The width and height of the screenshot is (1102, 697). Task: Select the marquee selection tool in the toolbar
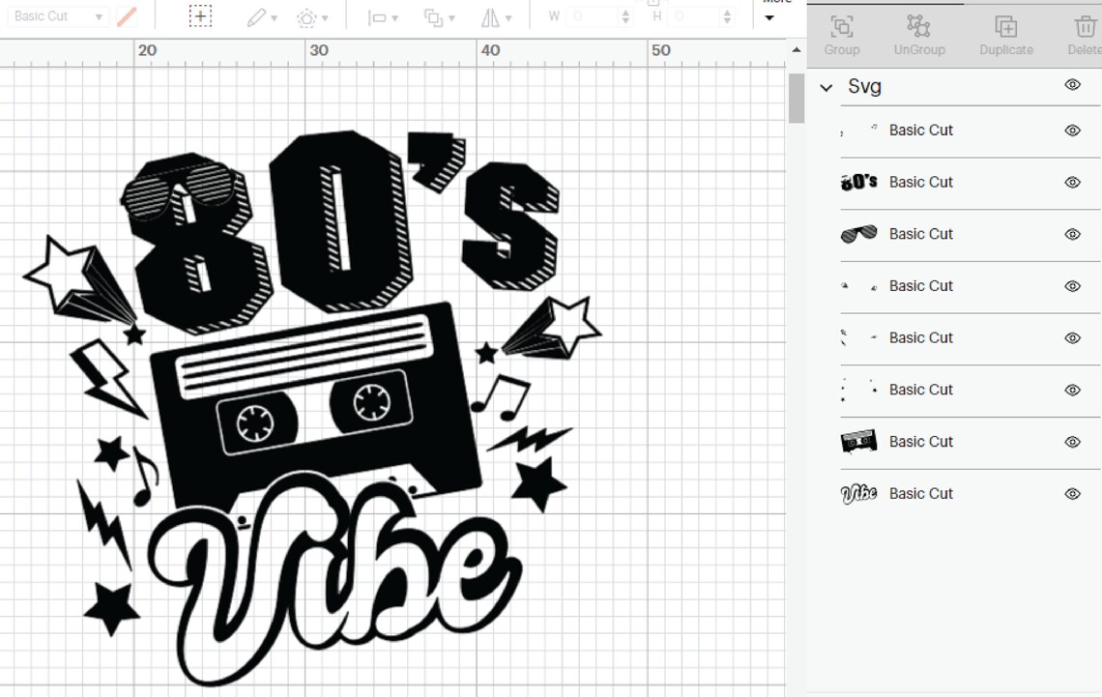(x=199, y=15)
